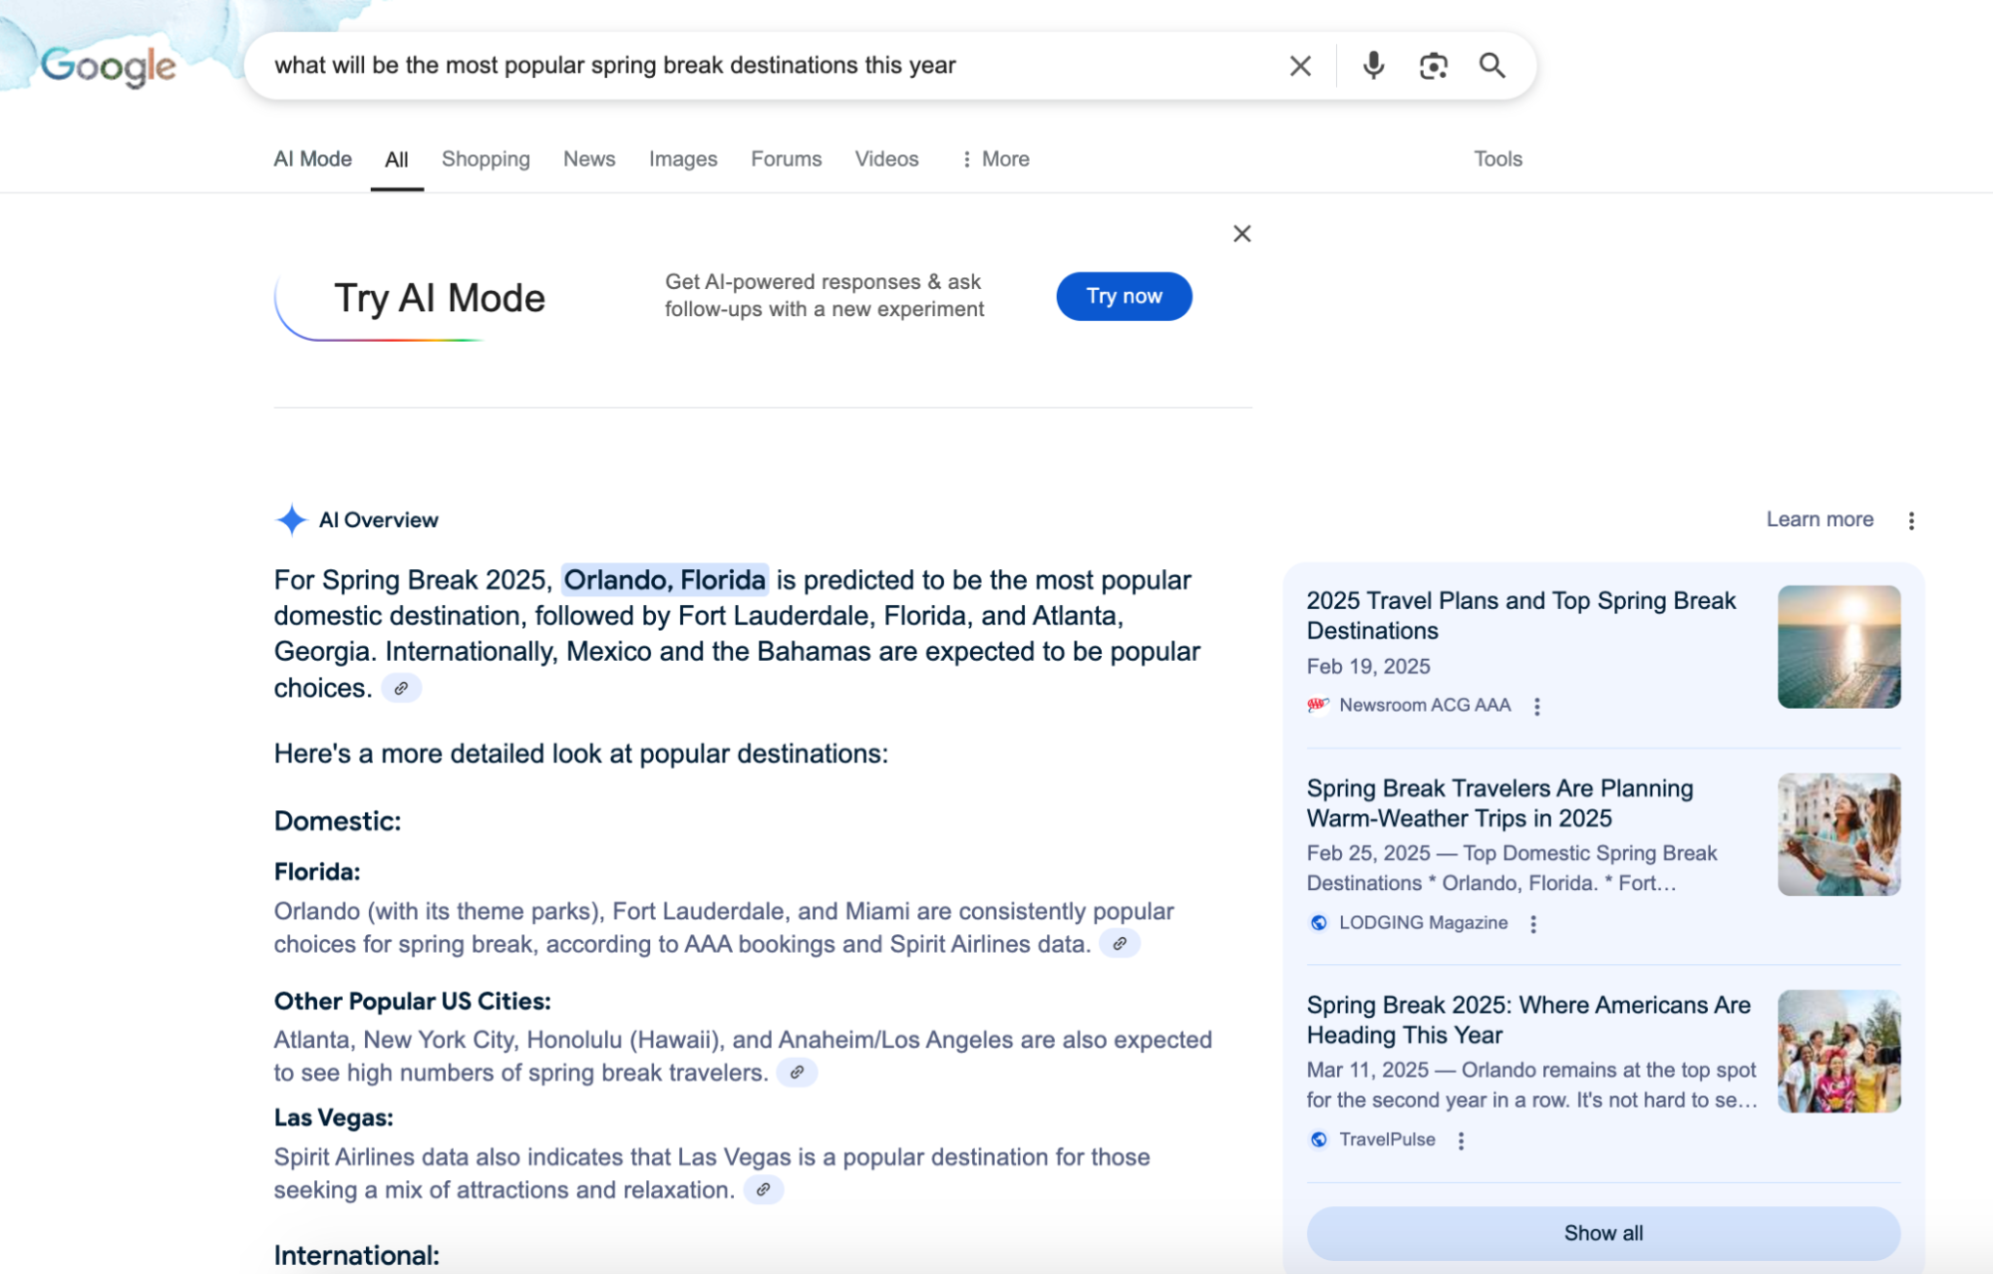Click the Learn more link
The image size is (1993, 1274).
click(x=1820, y=519)
